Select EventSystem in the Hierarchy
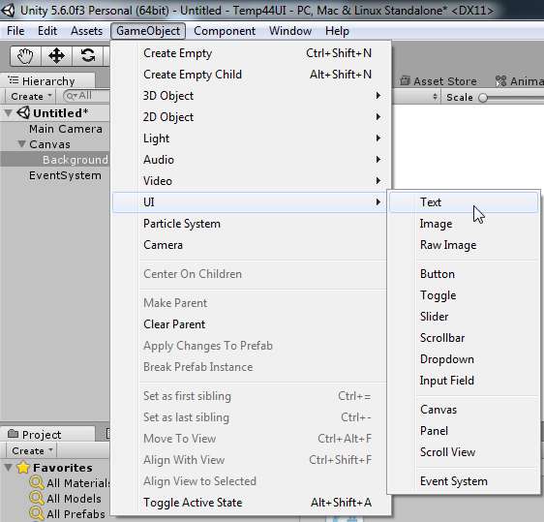 point(65,175)
